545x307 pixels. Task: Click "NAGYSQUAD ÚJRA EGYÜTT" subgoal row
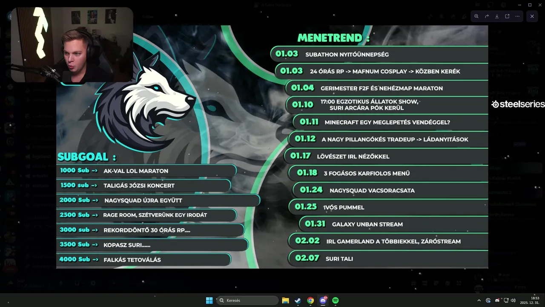click(x=158, y=200)
